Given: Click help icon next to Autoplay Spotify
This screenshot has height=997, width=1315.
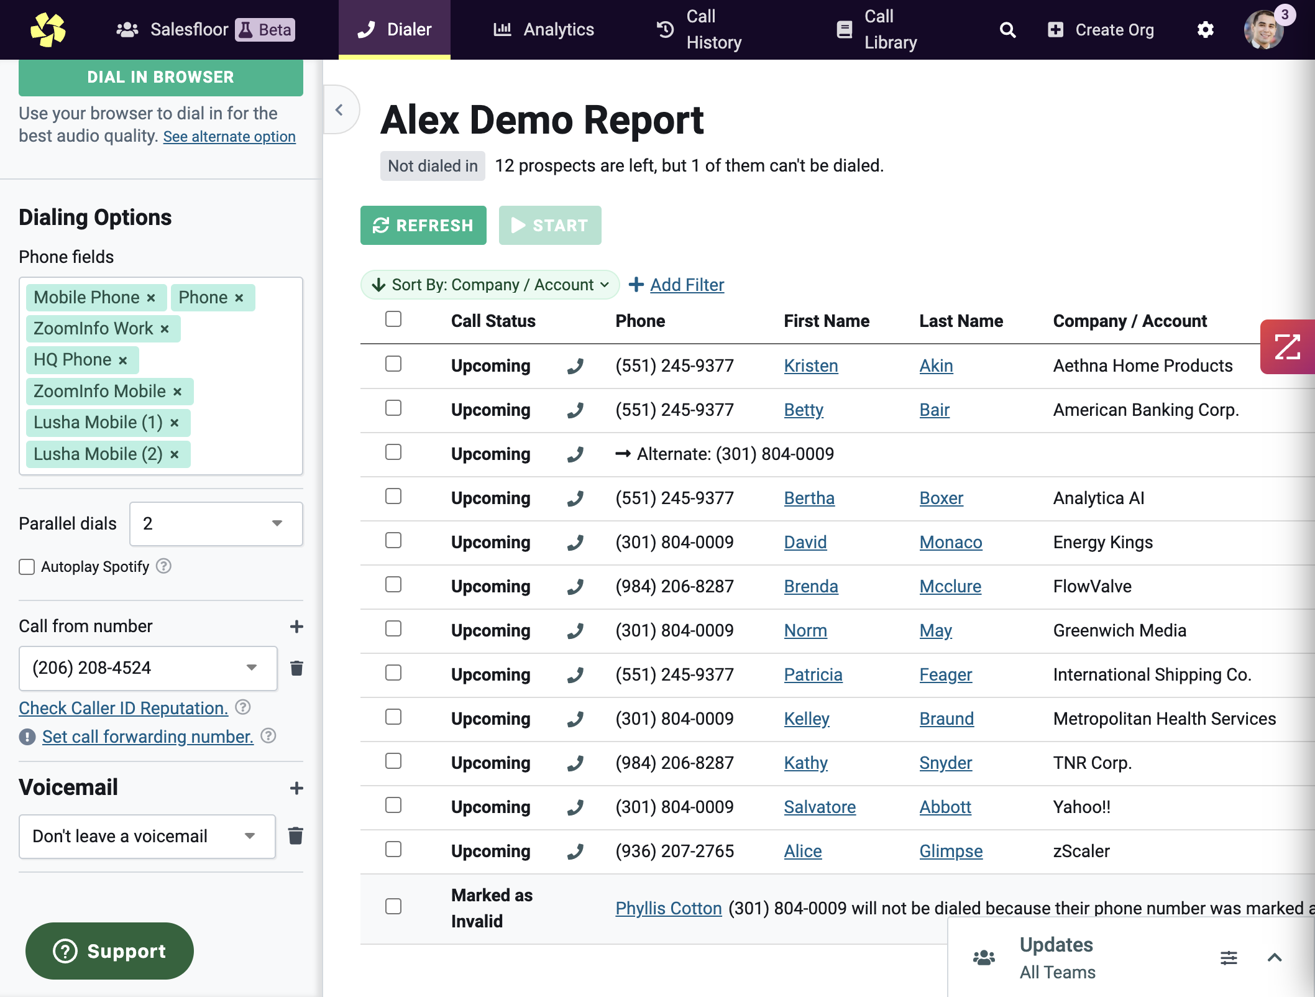Looking at the screenshot, I should pyautogui.click(x=163, y=566).
